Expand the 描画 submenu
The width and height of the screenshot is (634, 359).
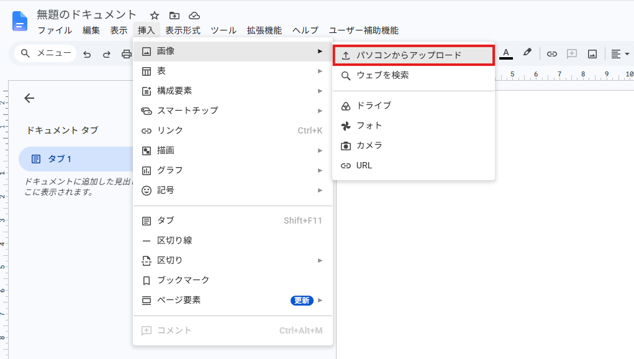pos(233,150)
